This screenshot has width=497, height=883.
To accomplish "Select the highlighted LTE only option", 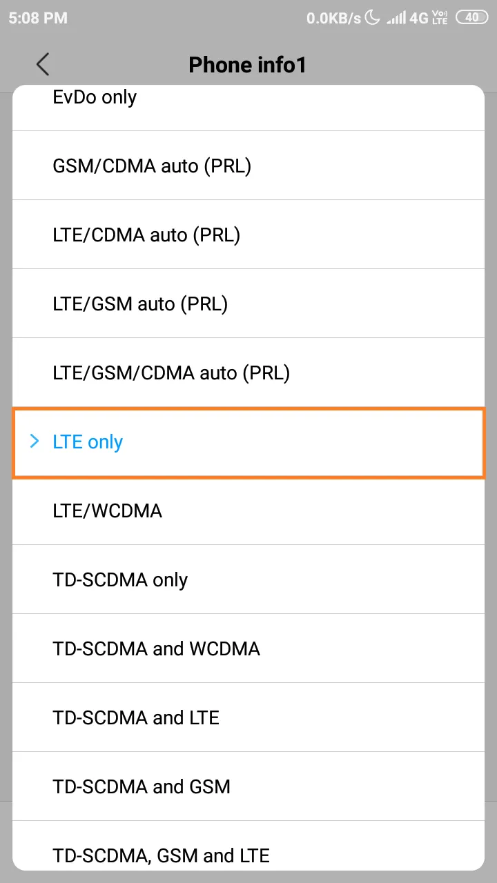I will [x=248, y=441].
